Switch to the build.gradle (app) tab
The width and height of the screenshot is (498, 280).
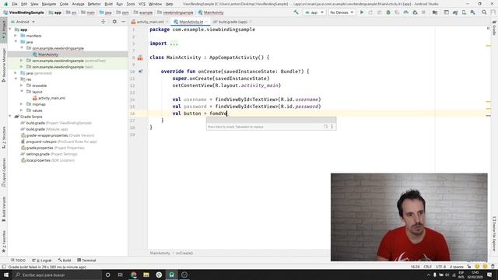click(232, 22)
